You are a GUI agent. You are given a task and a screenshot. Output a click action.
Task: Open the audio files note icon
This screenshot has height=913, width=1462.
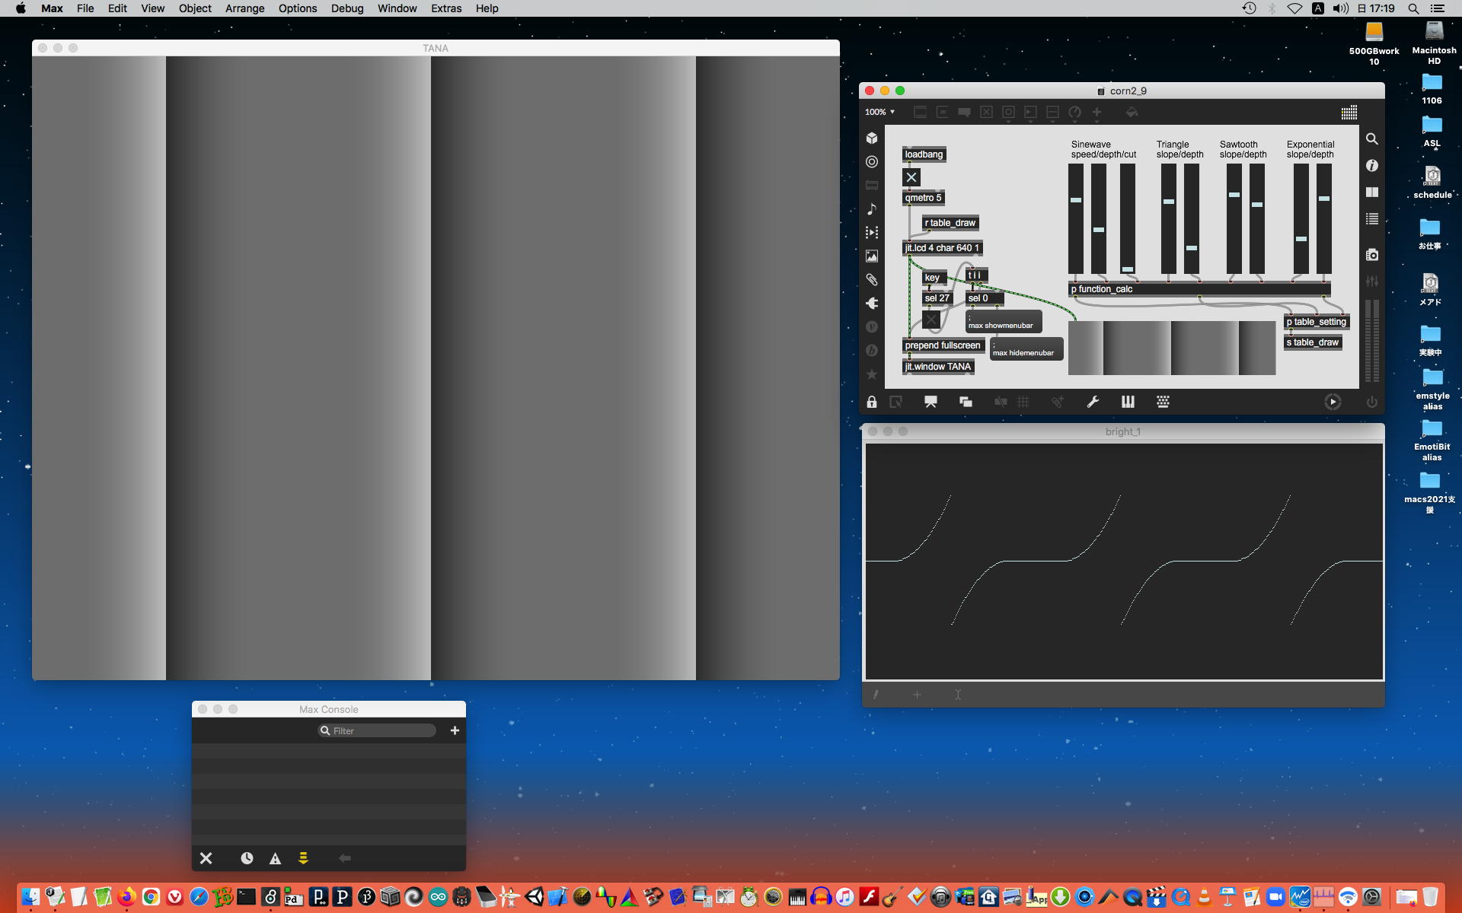872,209
